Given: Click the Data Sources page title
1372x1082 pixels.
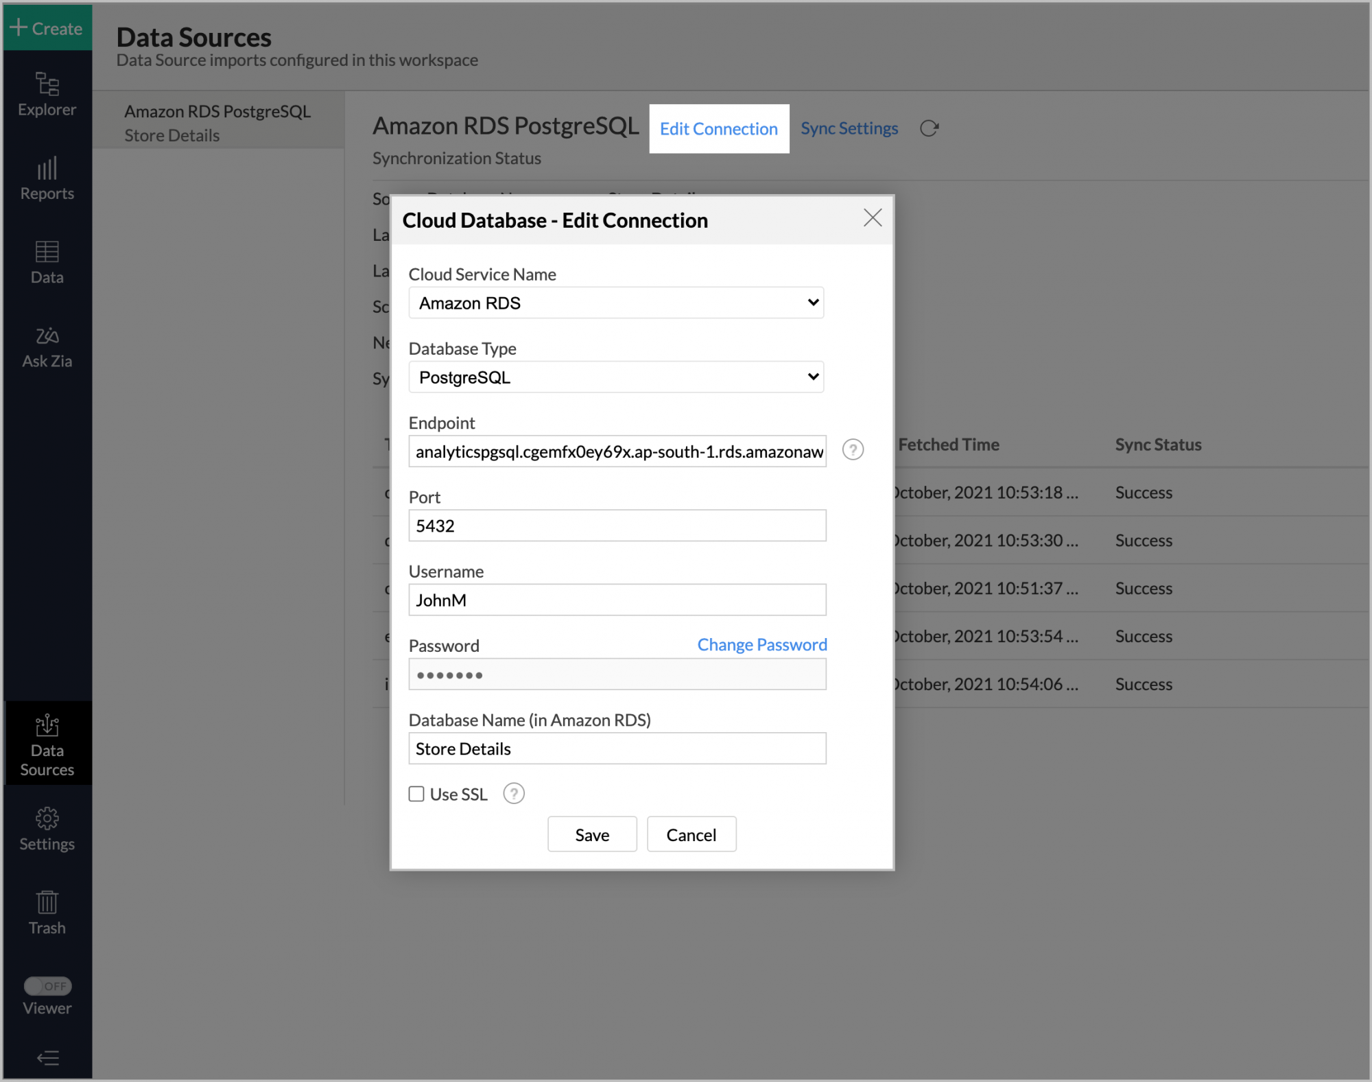Looking at the screenshot, I should coord(193,37).
